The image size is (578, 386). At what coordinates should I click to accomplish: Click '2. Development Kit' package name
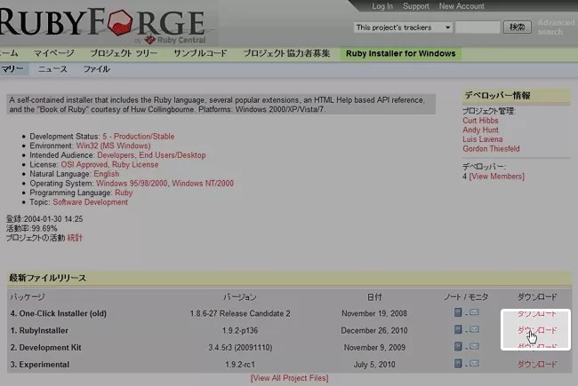(45, 347)
